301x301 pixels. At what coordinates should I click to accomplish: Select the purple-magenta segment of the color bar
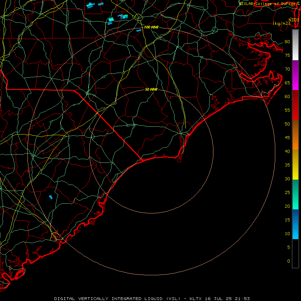point(295,75)
